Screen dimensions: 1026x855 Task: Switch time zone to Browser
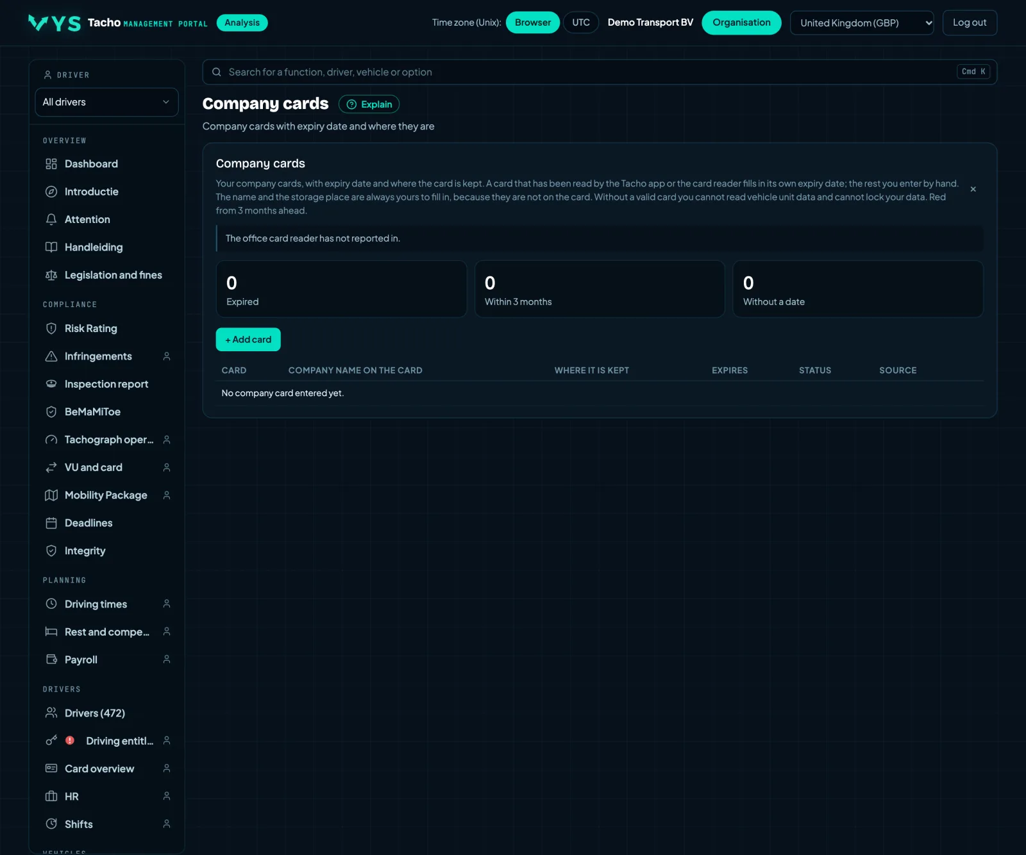tap(533, 22)
